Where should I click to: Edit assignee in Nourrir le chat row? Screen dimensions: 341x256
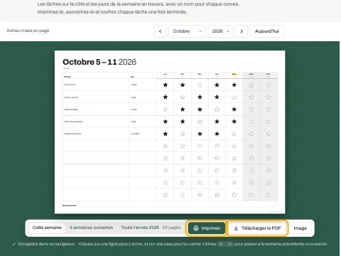[143, 97]
